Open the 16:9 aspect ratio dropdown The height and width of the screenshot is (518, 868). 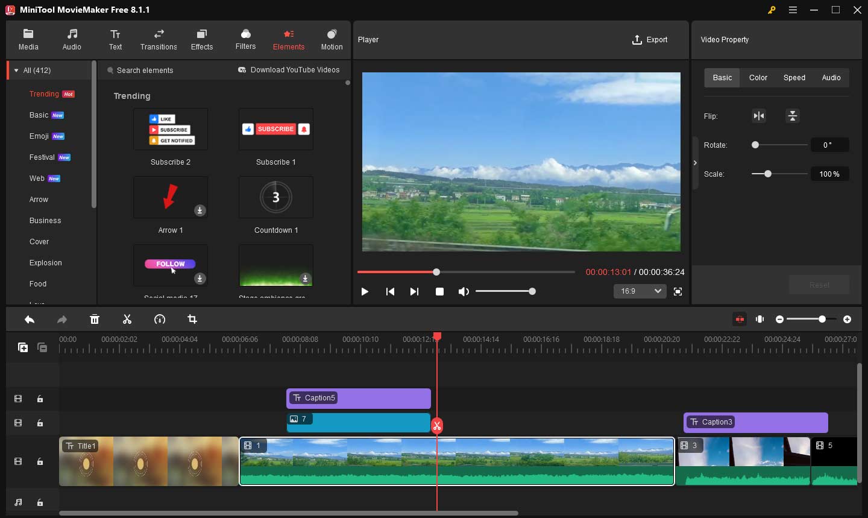click(x=640, y=291)
